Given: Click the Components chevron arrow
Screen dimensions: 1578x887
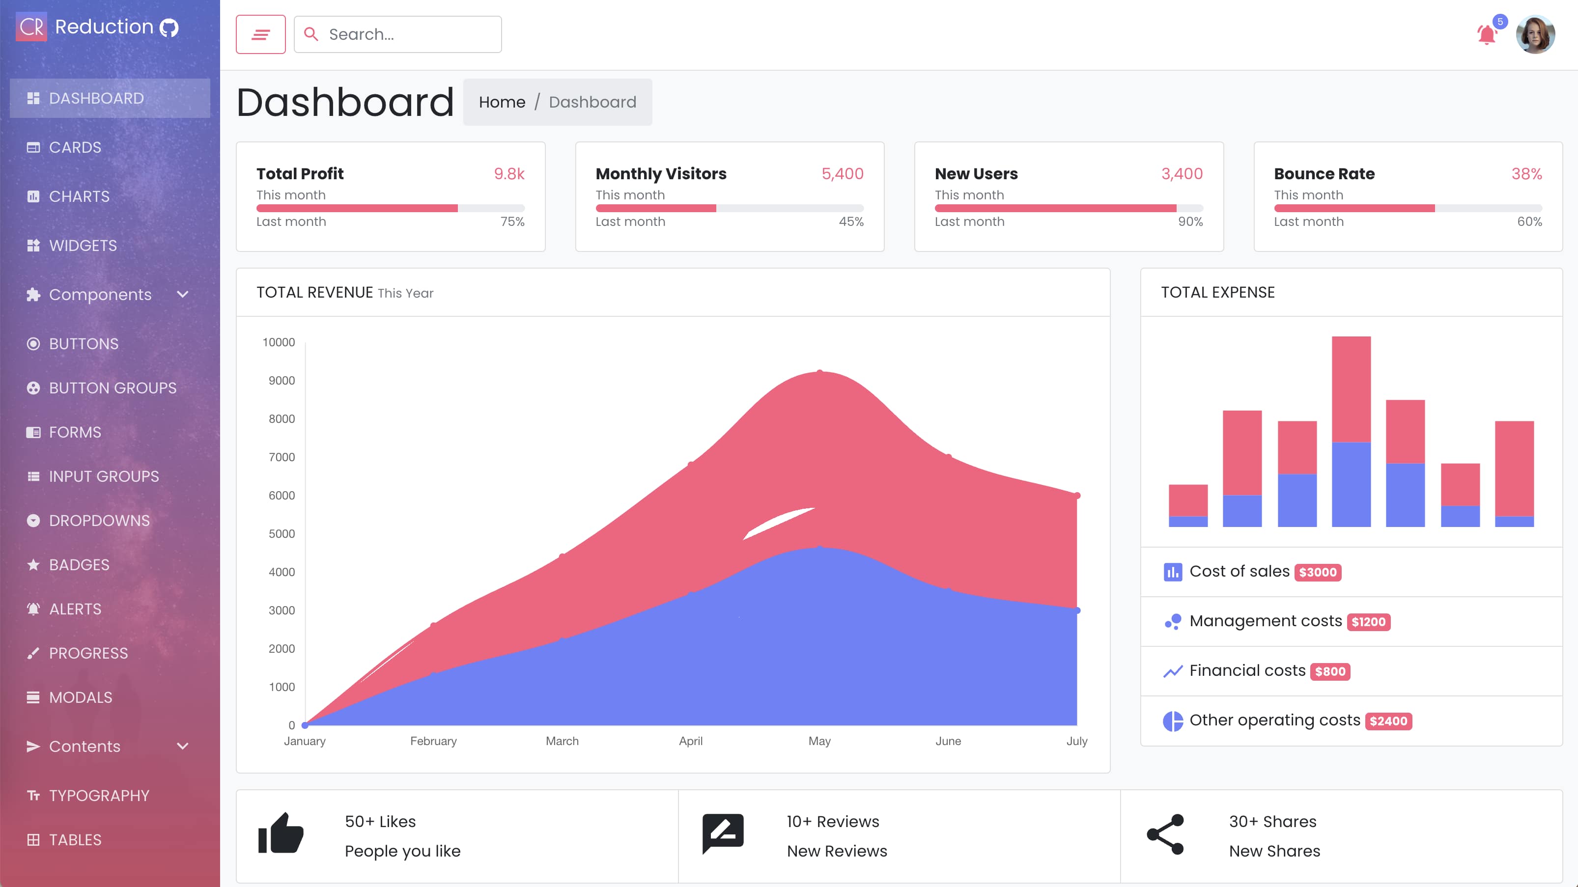Looking at the screenshot, I should tap(183, 295).
